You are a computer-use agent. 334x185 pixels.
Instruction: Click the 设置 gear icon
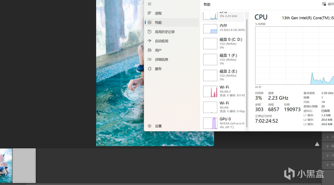pos(149,126)
